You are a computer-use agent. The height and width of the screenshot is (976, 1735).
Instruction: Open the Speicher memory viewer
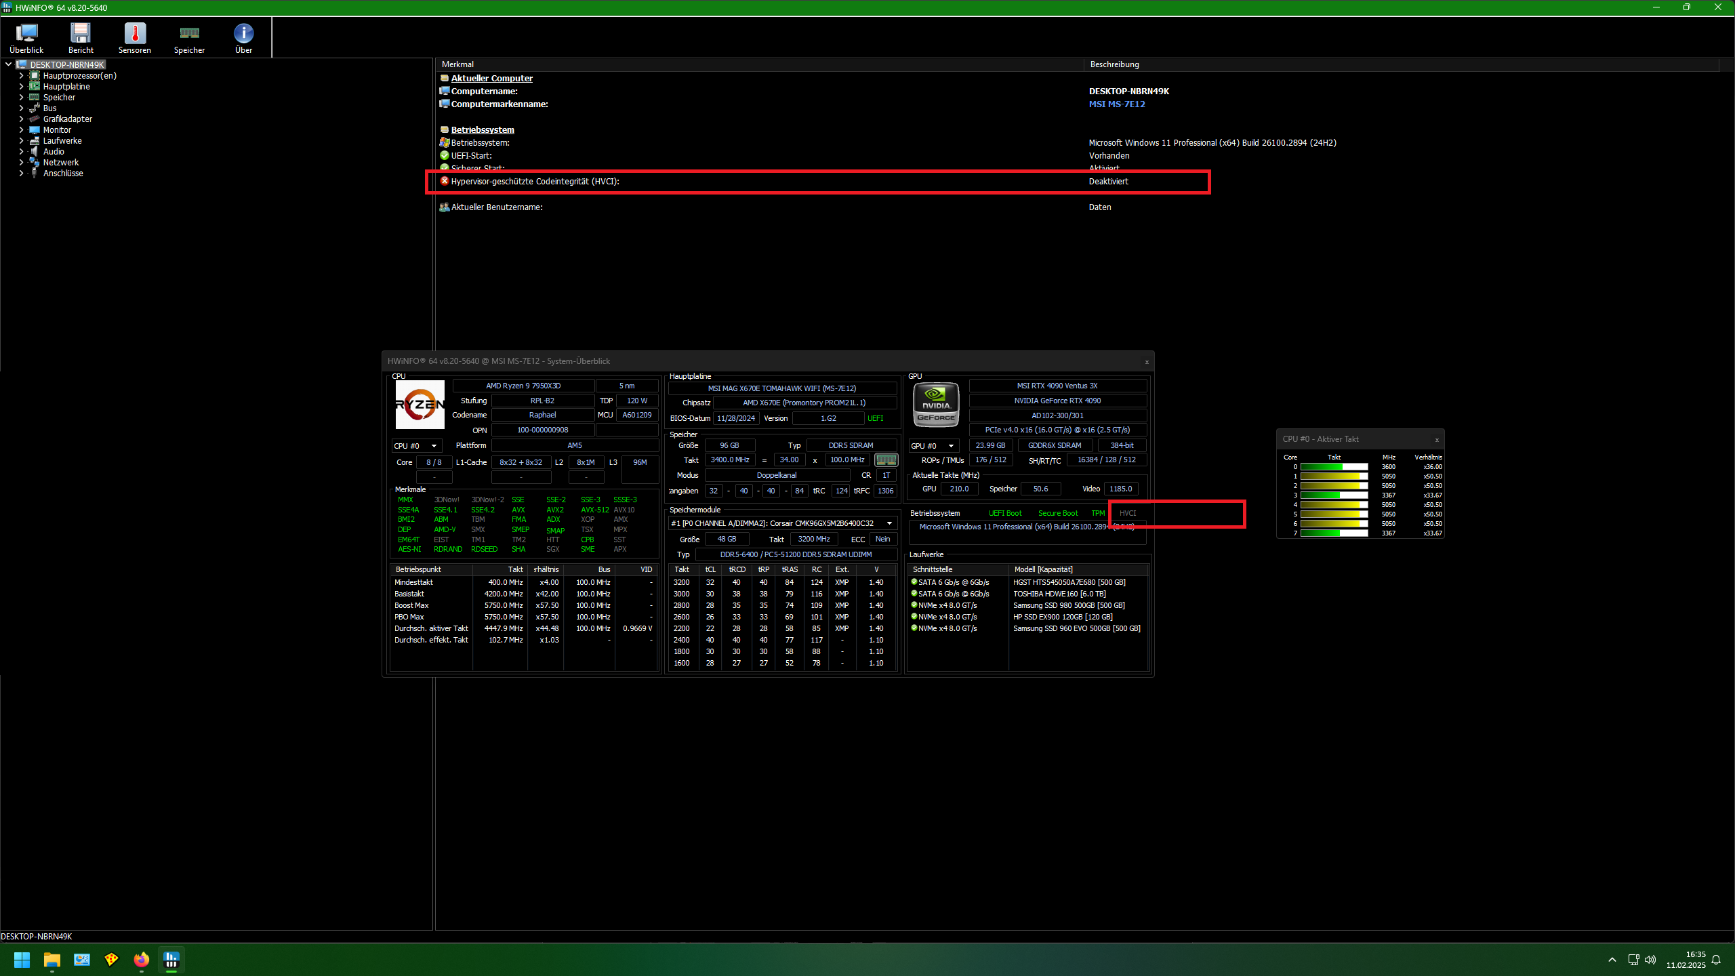pyautogui.click(x=188, y=37)
